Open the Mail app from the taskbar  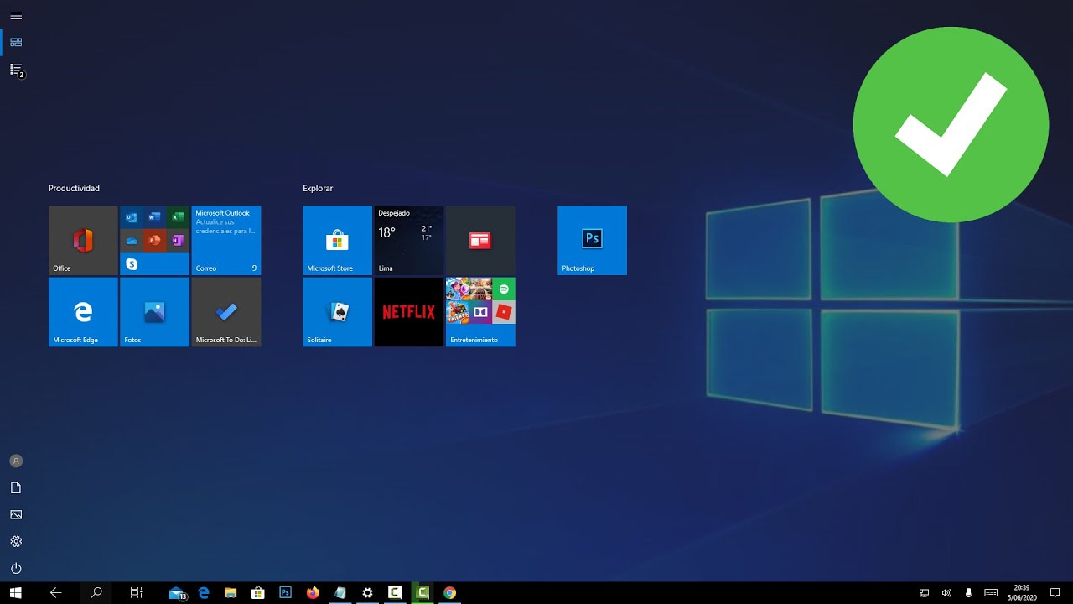177,593
